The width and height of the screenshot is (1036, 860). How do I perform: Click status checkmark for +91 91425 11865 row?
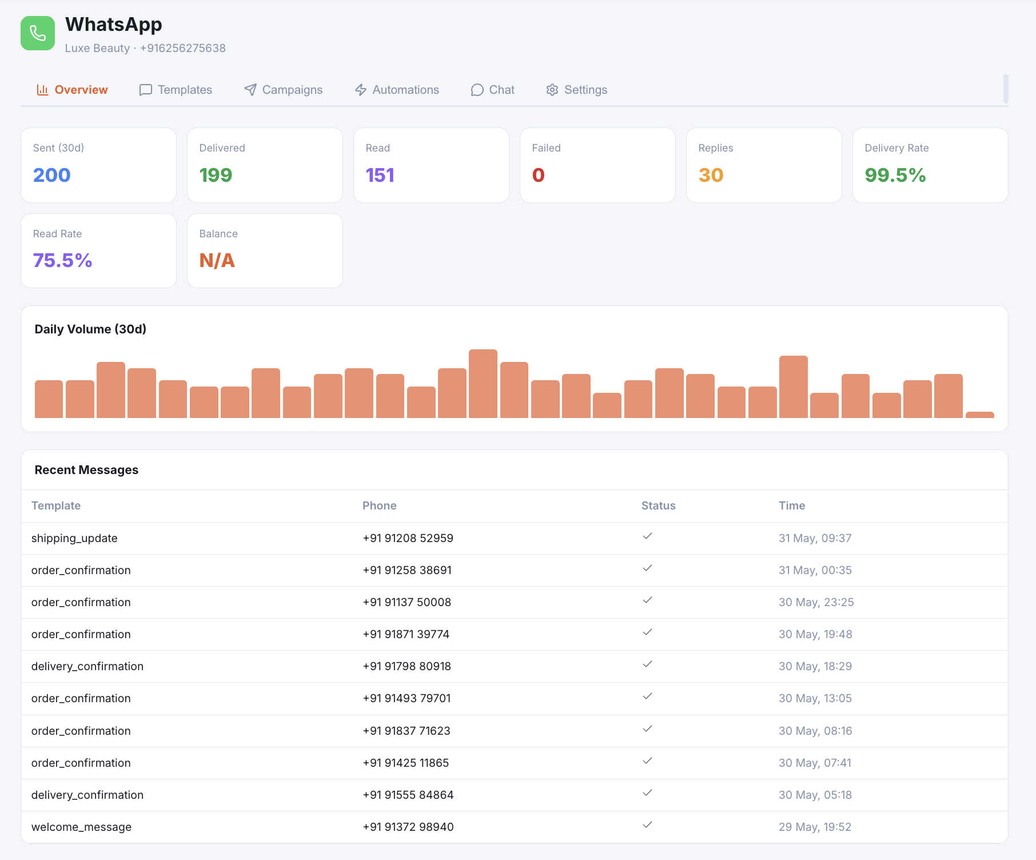coord(647,761)
